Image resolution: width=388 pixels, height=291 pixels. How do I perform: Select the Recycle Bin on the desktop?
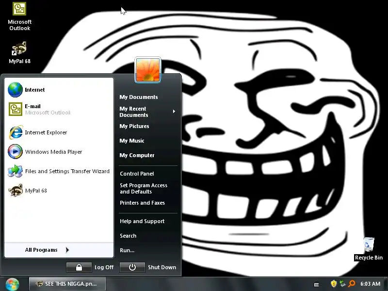(369, 249)
